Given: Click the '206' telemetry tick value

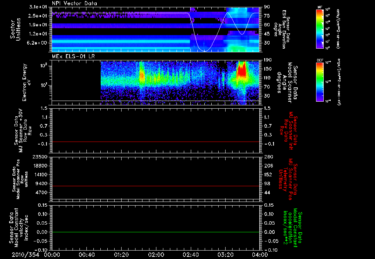Looking at the screenshot, I should [268, 166].
